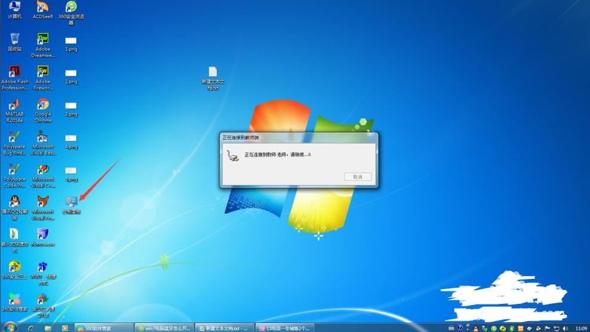The width and height of the screenshot is (590, 332).
Task: Switch to 360软件管家 taskbar window
Action: [x=104, y=328]
